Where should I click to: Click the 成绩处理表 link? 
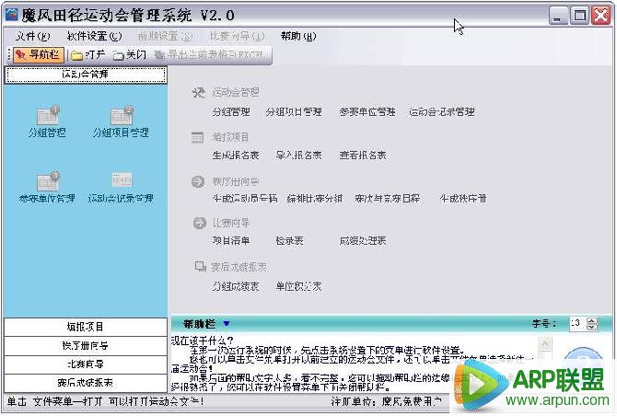(363, 240)
